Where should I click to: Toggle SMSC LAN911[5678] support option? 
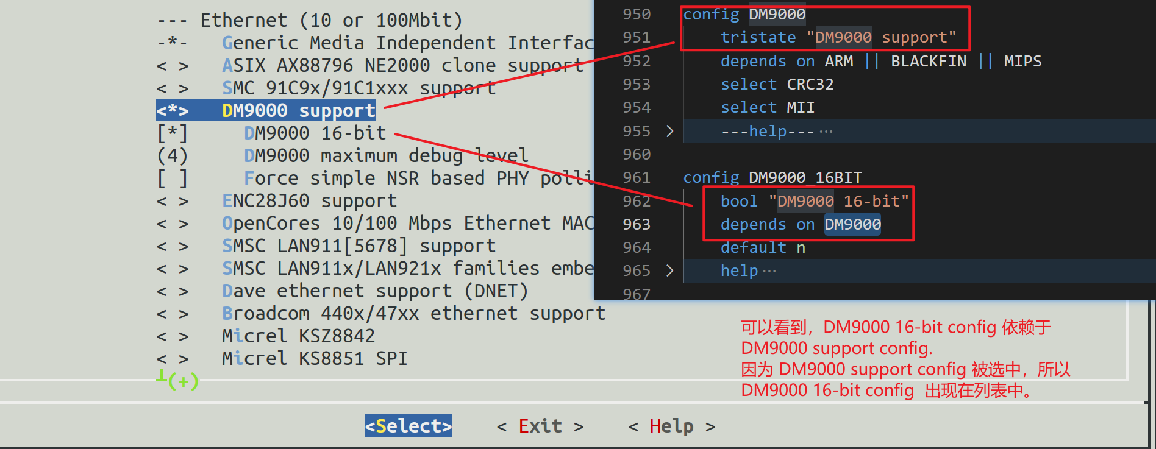173,246
